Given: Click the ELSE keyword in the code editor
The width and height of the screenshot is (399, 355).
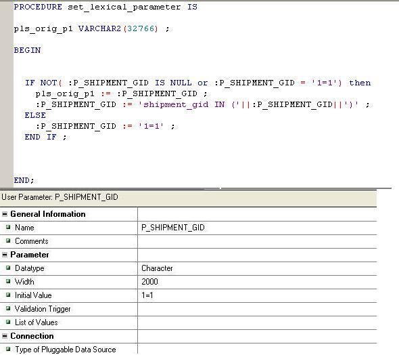Looking at the screenshot, I should click(x=35, y=115).
